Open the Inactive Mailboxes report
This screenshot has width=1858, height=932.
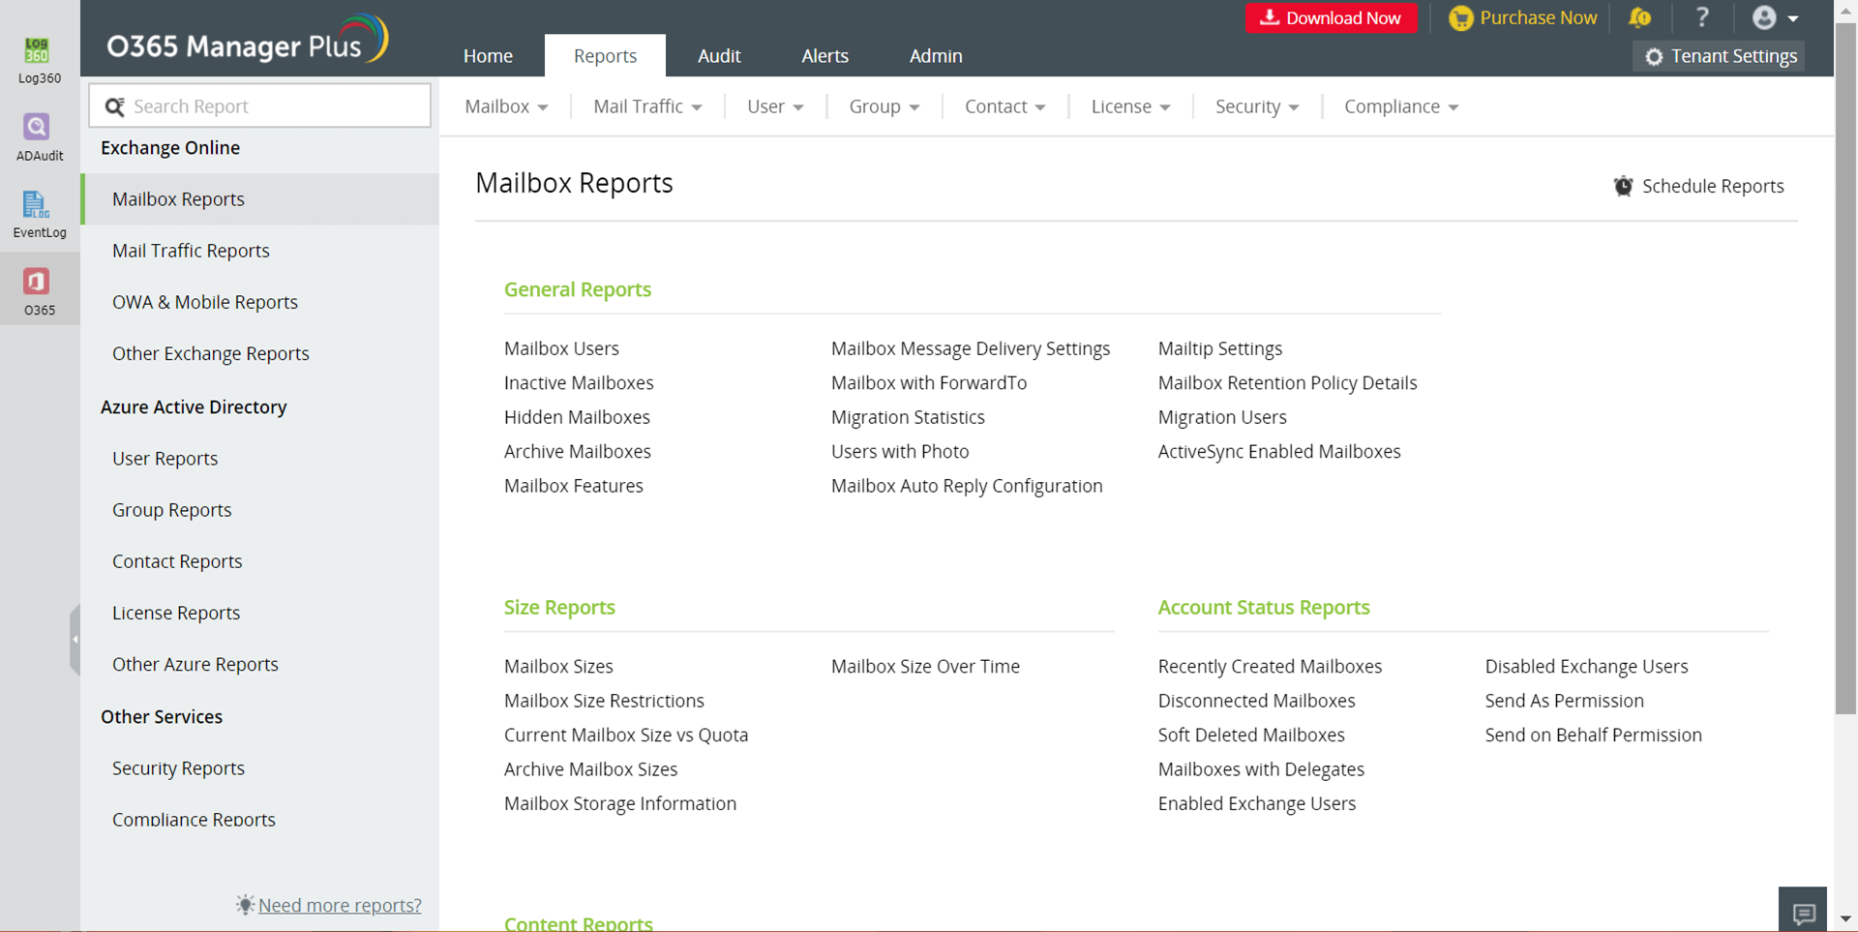click(x=579, y=382)
